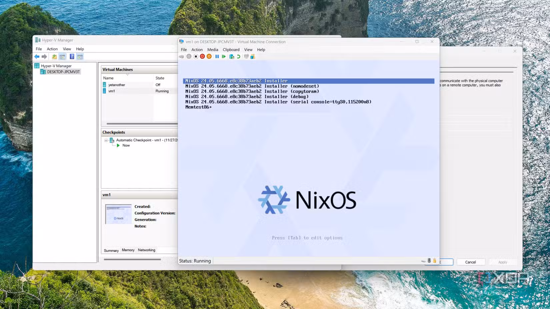
Task: Click Cancel in the background dialog
Action: click(470, 262)
